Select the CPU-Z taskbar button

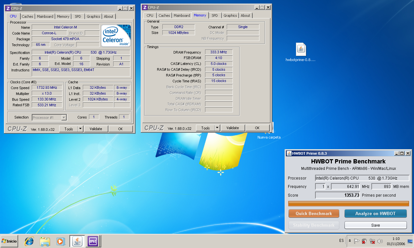click(93, 241)
